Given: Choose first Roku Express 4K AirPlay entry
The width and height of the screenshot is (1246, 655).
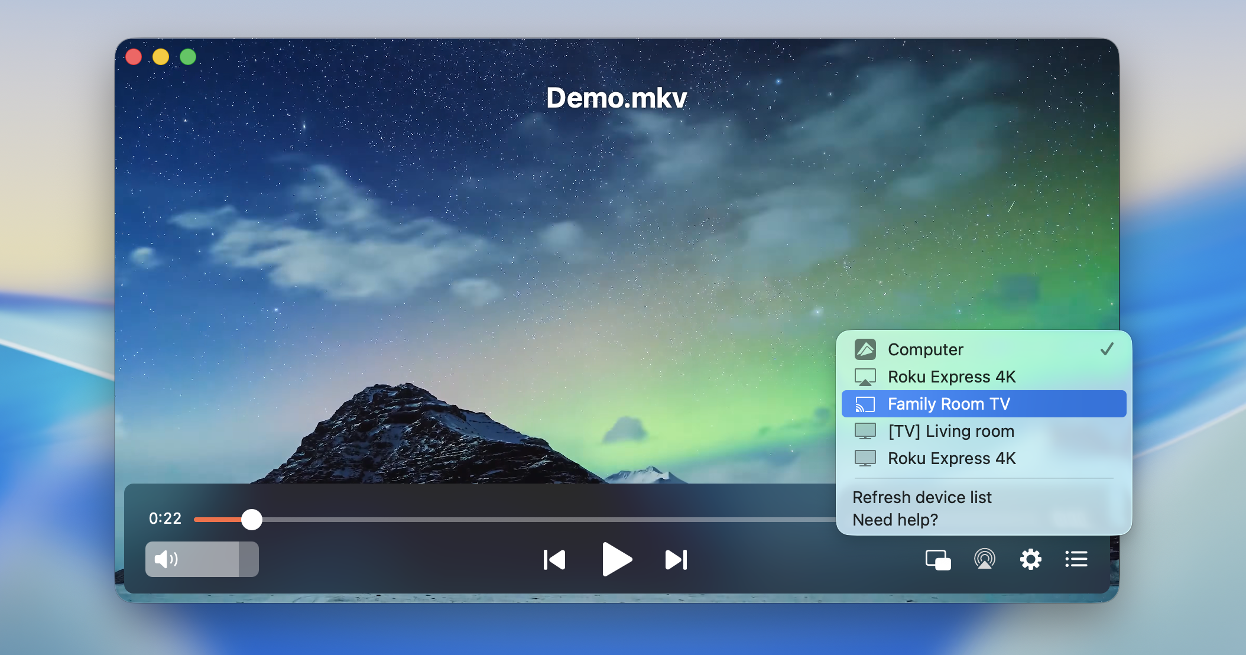Looking at the screenshot, I should pyautogui.click(x=951, y=377).
